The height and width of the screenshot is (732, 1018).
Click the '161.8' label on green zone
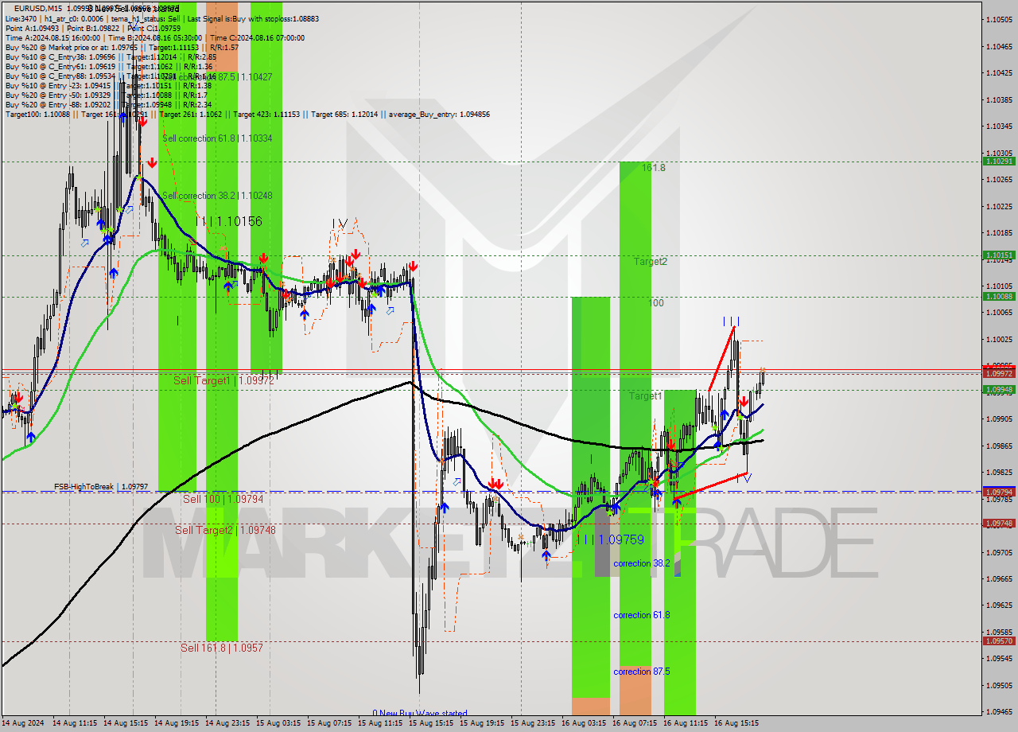click(653, 168)
